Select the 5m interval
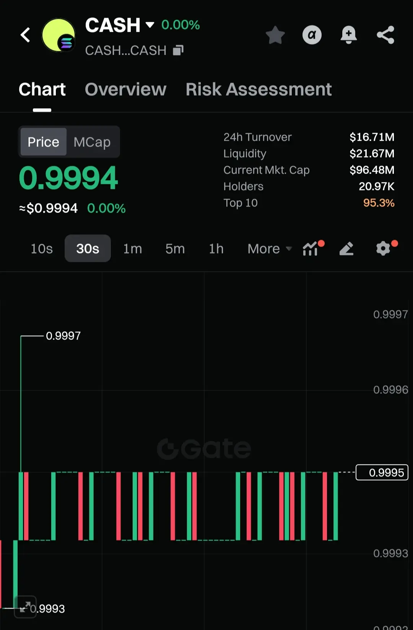413x630 pixels. [x=175, y=249]
